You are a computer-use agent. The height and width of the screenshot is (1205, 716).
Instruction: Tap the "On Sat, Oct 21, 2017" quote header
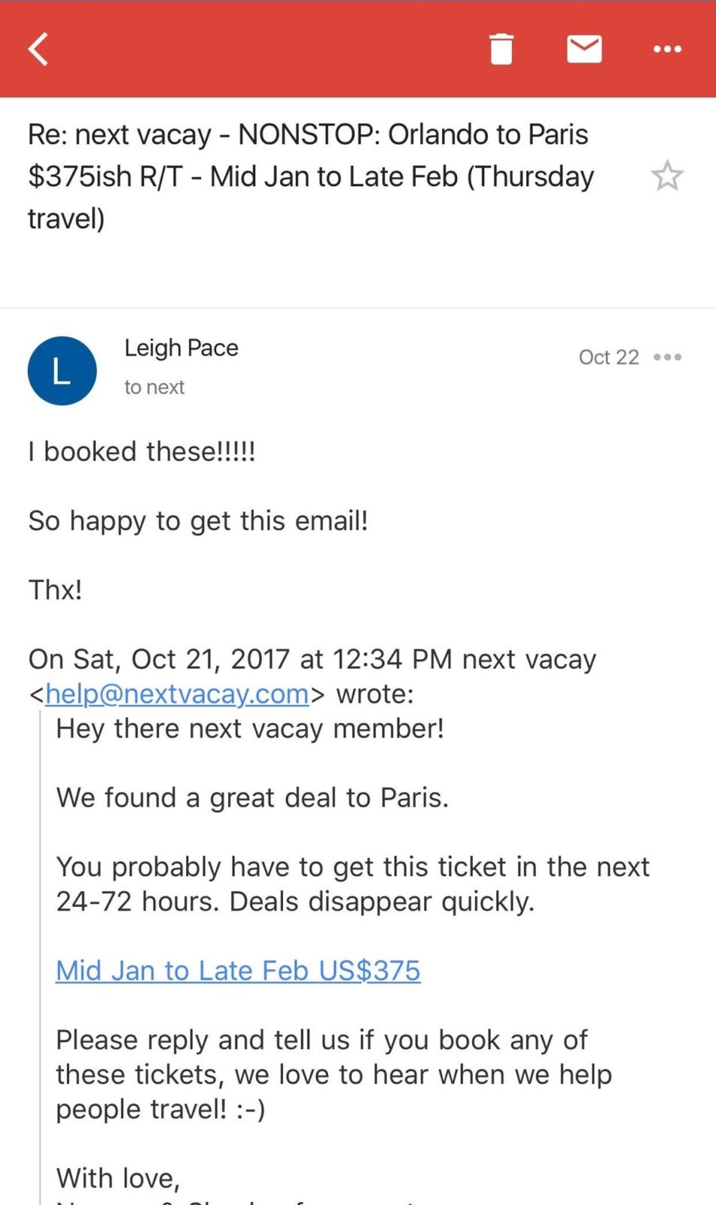[312, 659]
